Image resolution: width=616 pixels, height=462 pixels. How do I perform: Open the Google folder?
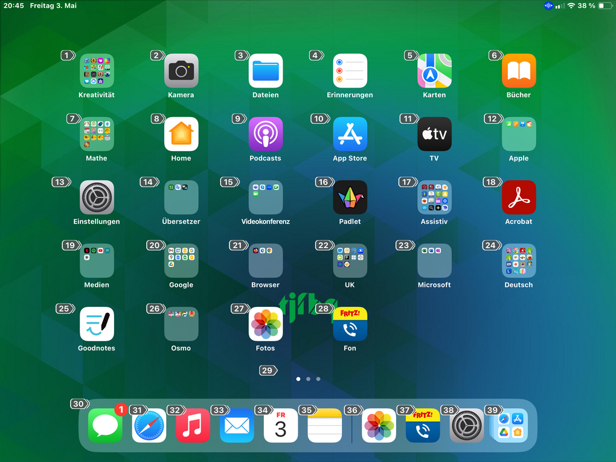pyautogui.click(x=181, y=260)
